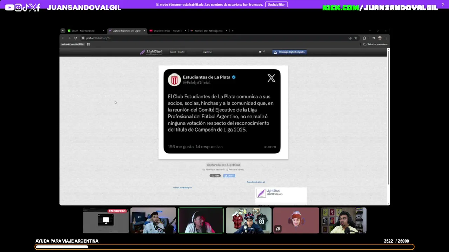This screenshot has width=449, height=252.
Task: Close the Recibidos Gmail tab
Action: coord(226,31)
